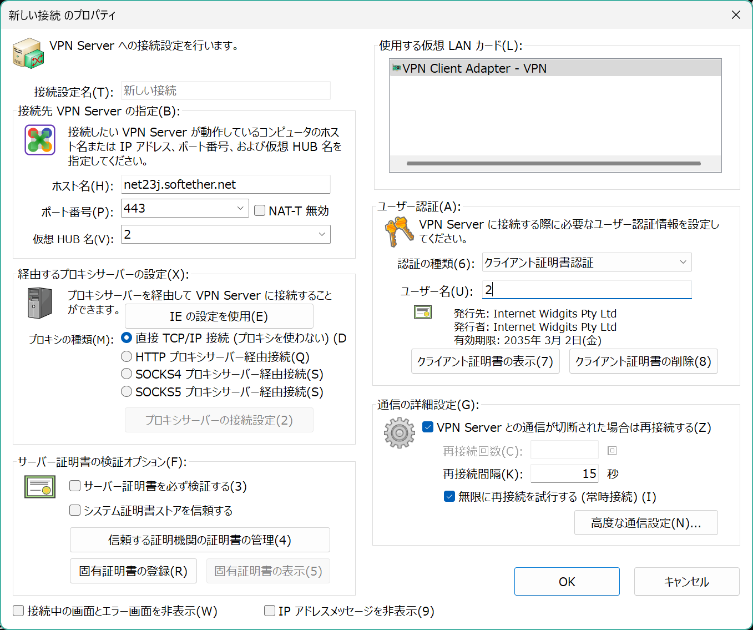Click the colorful hub icon beside server description
The image size is (753, 630).
pyautogui.click(x=40, y=140)
